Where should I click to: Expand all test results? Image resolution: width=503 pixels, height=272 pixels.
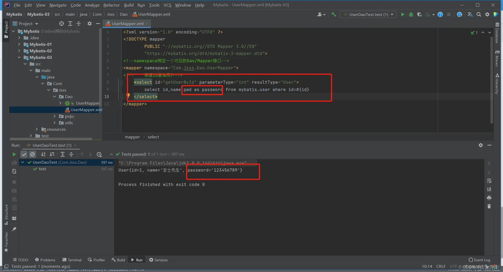[x=63, y=154]
